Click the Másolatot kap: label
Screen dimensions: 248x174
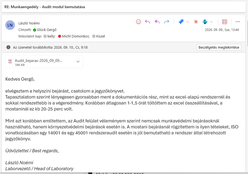click(x=30, y=36)
